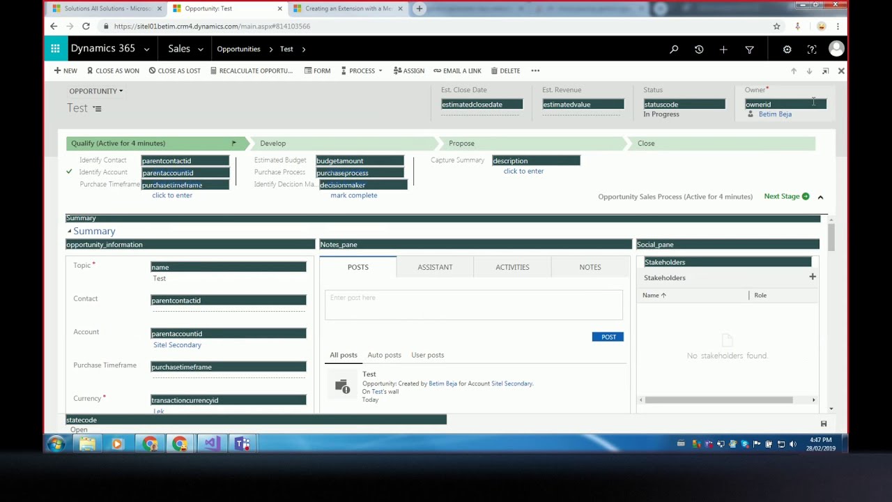The width and height of the screenshot is (892, 502).
Task: Click the volume icon in system tray
Action: click(793, 444)
